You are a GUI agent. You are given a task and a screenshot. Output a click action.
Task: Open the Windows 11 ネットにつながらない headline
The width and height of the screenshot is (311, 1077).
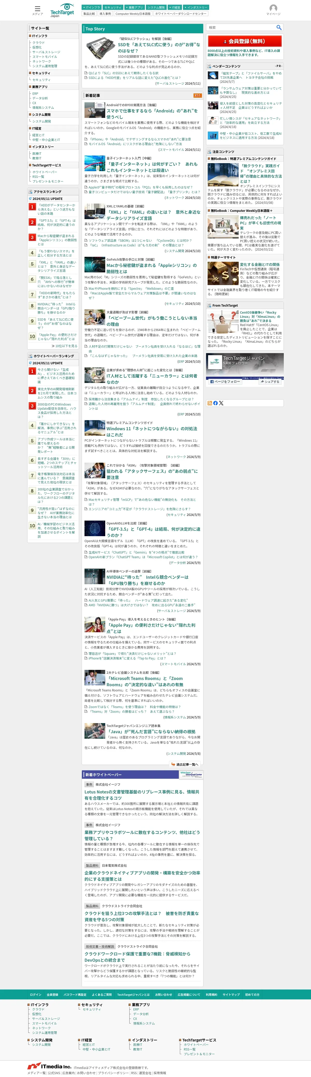[x=152, y=432]
